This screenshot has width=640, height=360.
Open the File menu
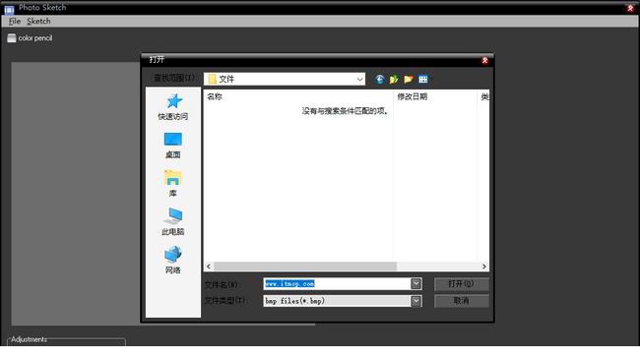click(15, 22)
